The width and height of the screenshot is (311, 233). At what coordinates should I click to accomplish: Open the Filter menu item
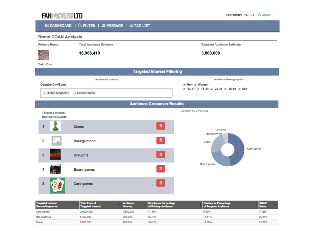click(x=87, y=25)
